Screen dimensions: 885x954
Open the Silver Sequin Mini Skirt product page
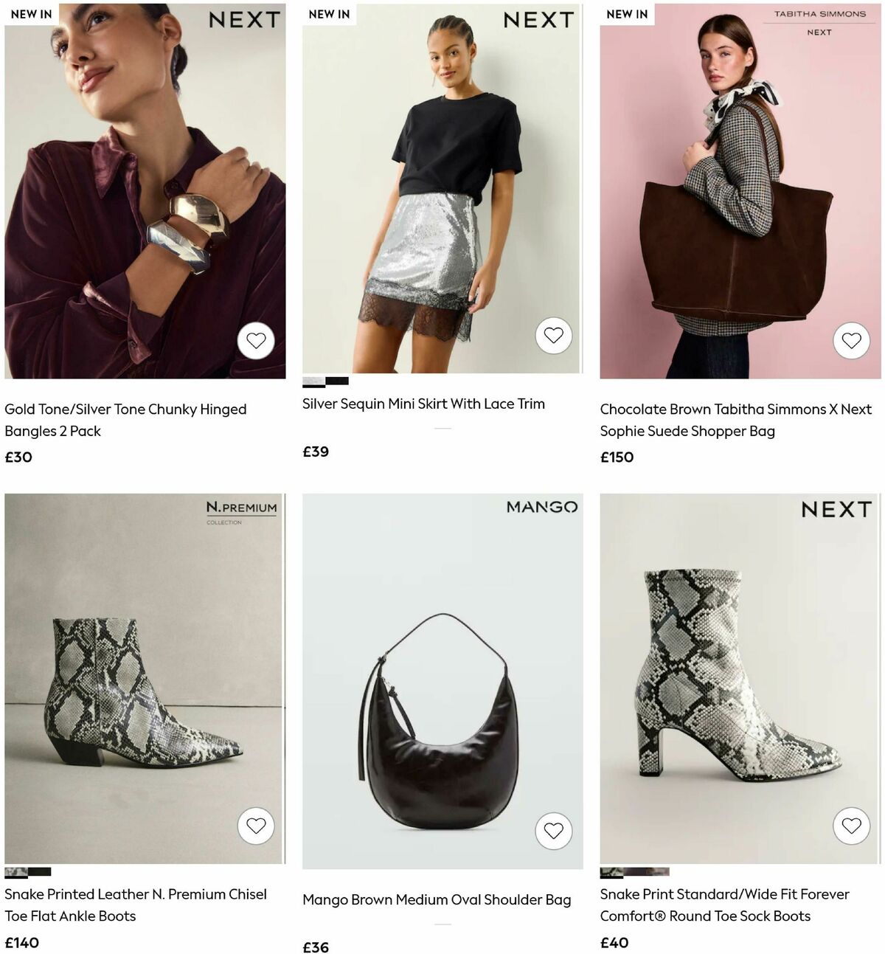tap(423, 404)
